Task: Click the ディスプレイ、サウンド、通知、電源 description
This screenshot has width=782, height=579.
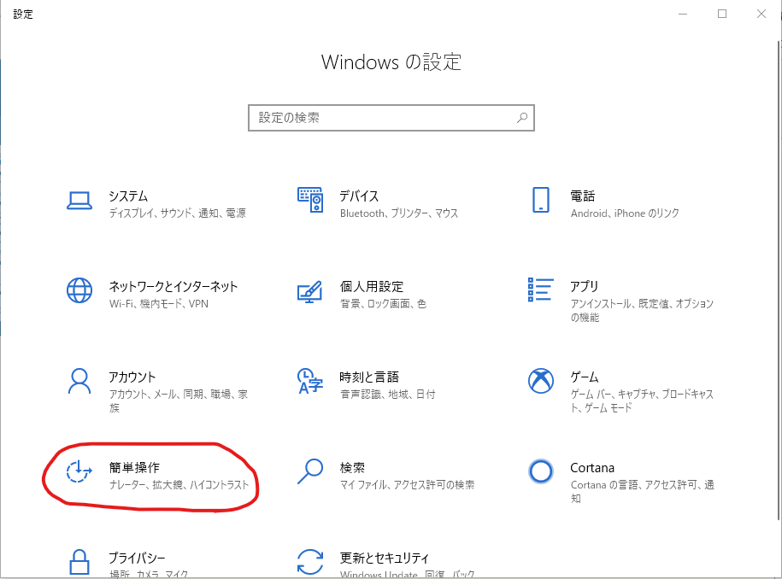Action: click(x=178, y=213)
